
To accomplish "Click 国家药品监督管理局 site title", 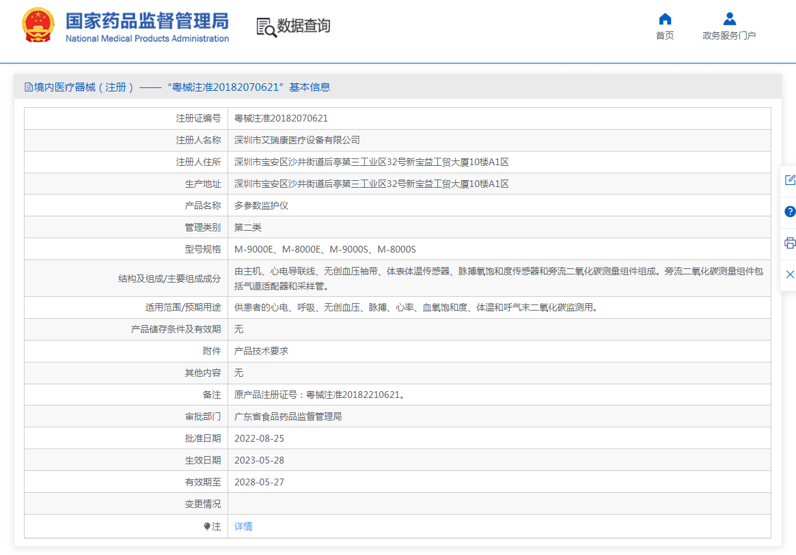I will click(x=147, y=21).
